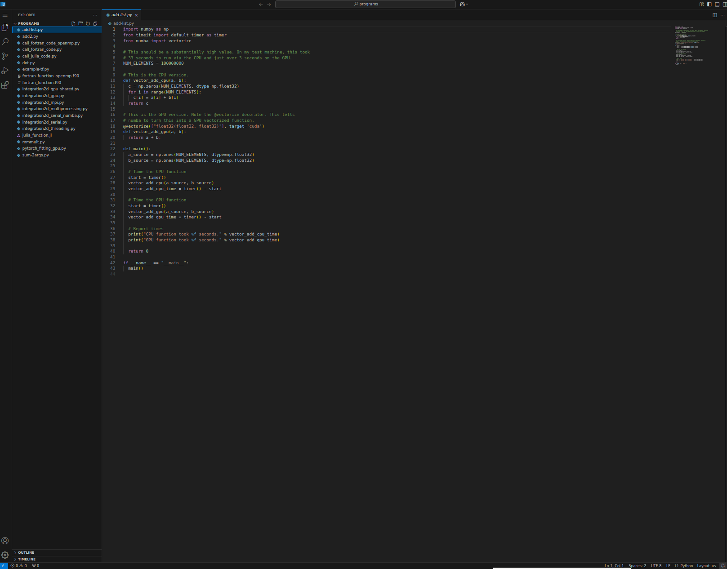This screenshot has height=569, width=727.
Task: Open the Run and Debug view
Action: [x=5, y=71]
